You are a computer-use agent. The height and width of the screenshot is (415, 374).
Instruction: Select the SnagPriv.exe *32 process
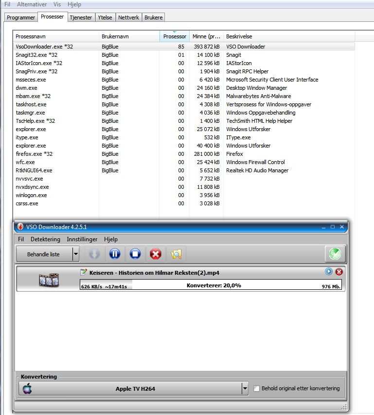pyautogui.click(x=184, y=71)
